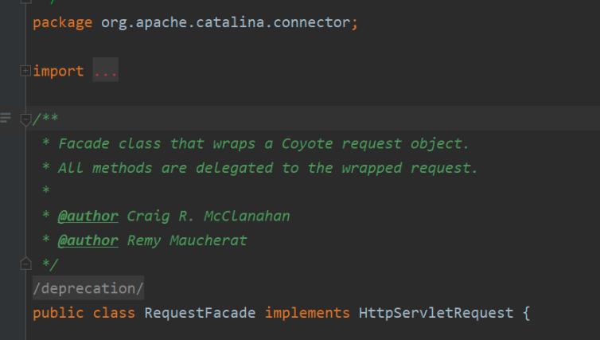Click the import keyword
The height and width of the screenshot is (340, 600).
[x=58, y=71]
